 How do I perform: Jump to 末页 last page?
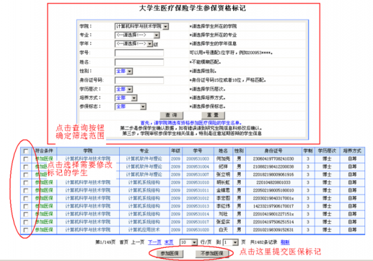tap(169, 243)
